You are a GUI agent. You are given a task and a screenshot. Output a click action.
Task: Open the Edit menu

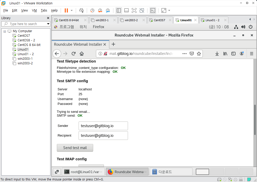pos(15,10)
